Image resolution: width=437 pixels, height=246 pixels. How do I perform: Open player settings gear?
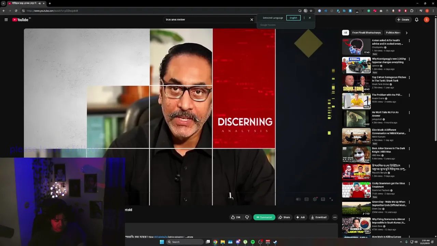(x=315, y=199)
